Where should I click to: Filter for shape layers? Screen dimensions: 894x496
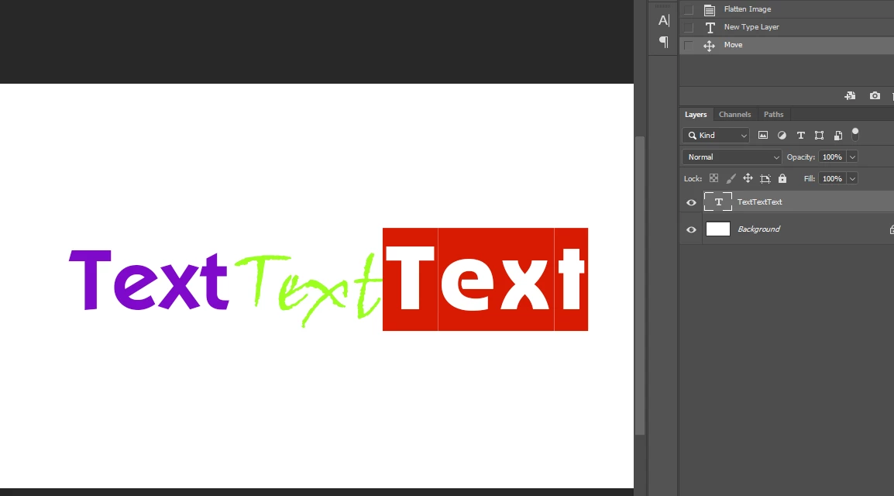(x=820, y=135)
